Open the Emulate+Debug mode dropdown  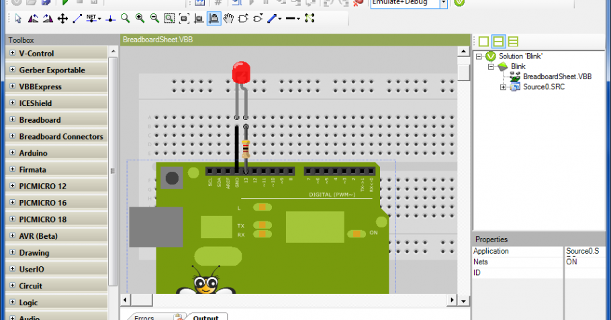(x=443, y=3)
